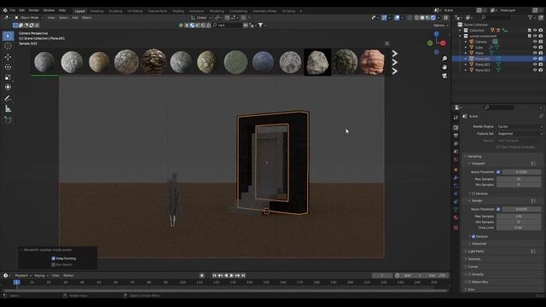Open the Add menu in viewport header

[x=75, y=17]
